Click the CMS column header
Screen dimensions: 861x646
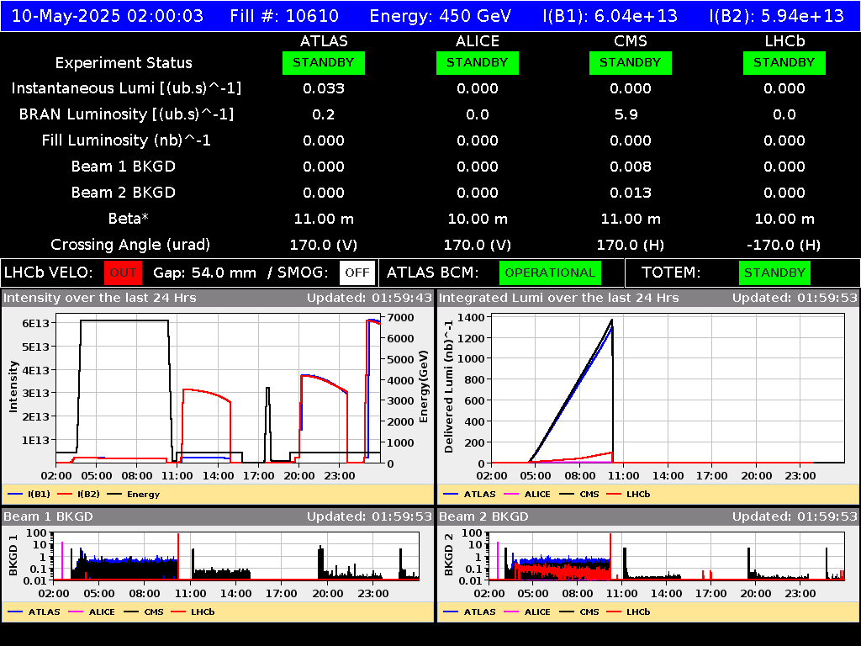click(x=631, y=41)
